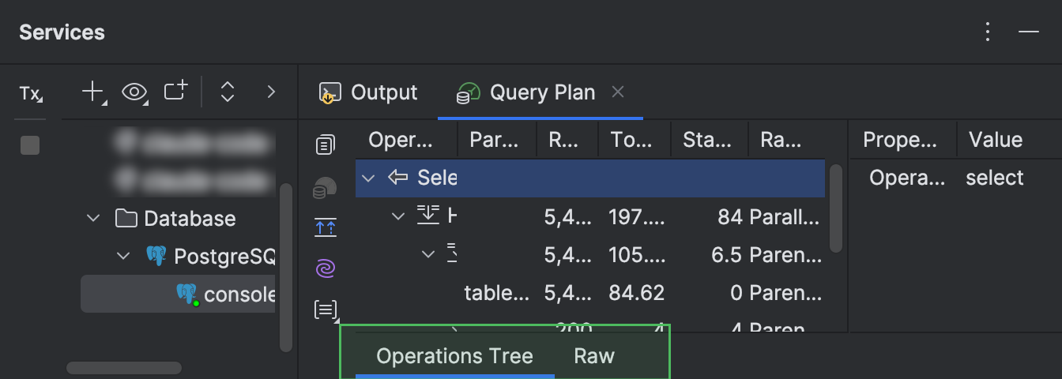Click the Select operation row

click(x=590, y=178)
